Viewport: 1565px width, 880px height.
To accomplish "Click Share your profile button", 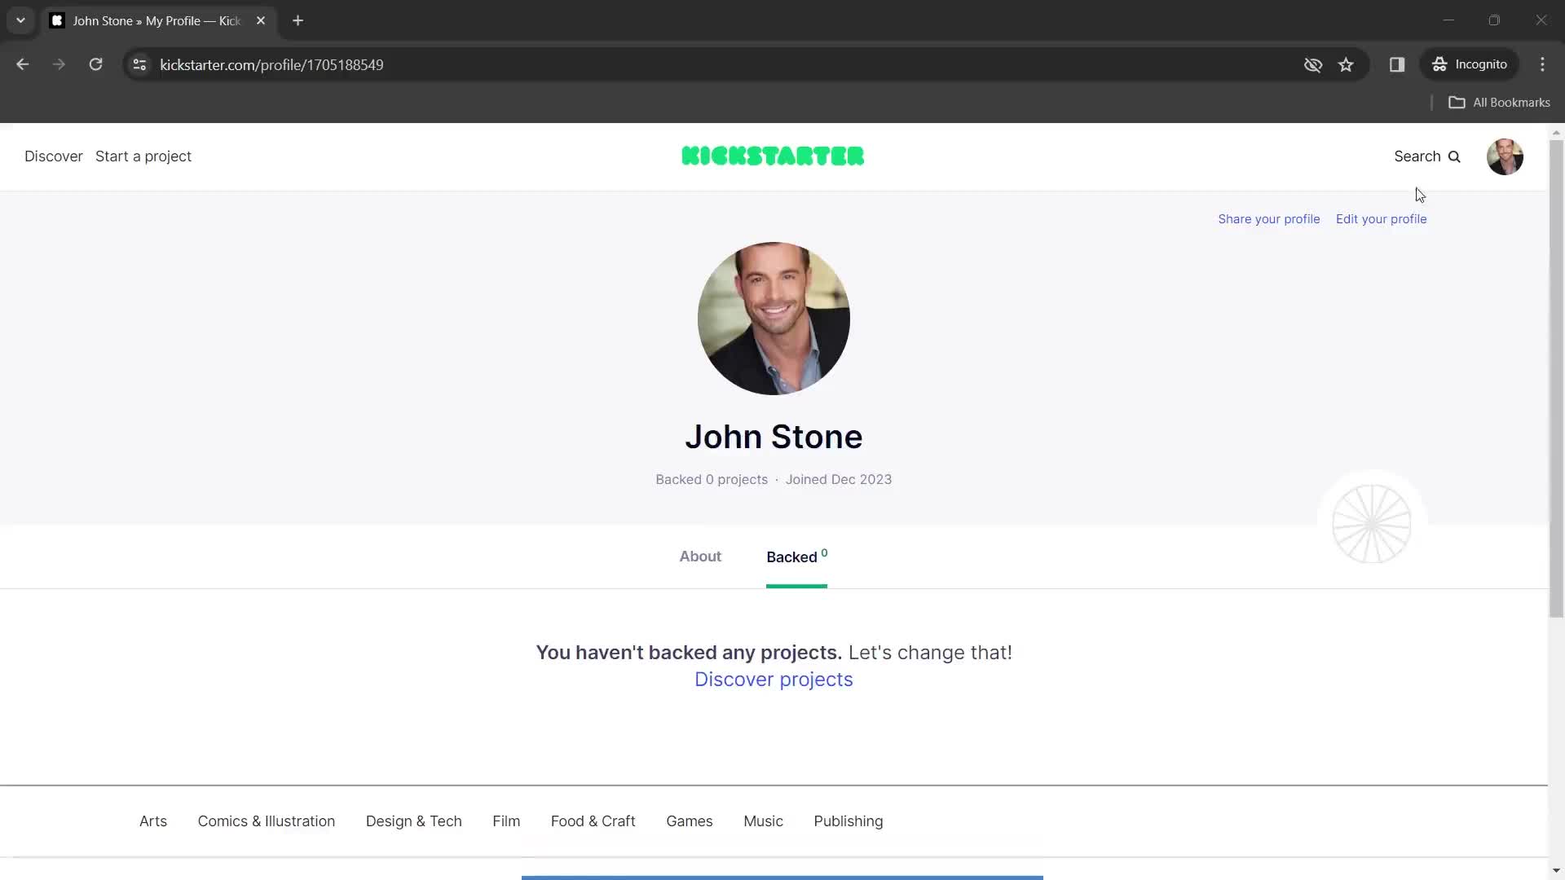I will tap(1268, 218).
